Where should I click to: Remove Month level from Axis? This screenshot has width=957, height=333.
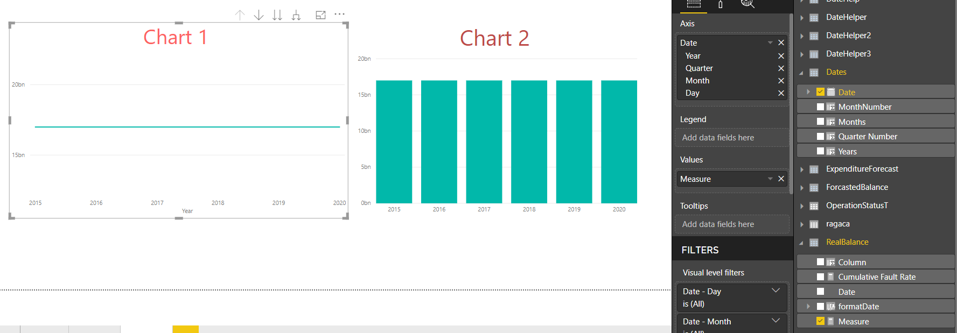(781, 81)
